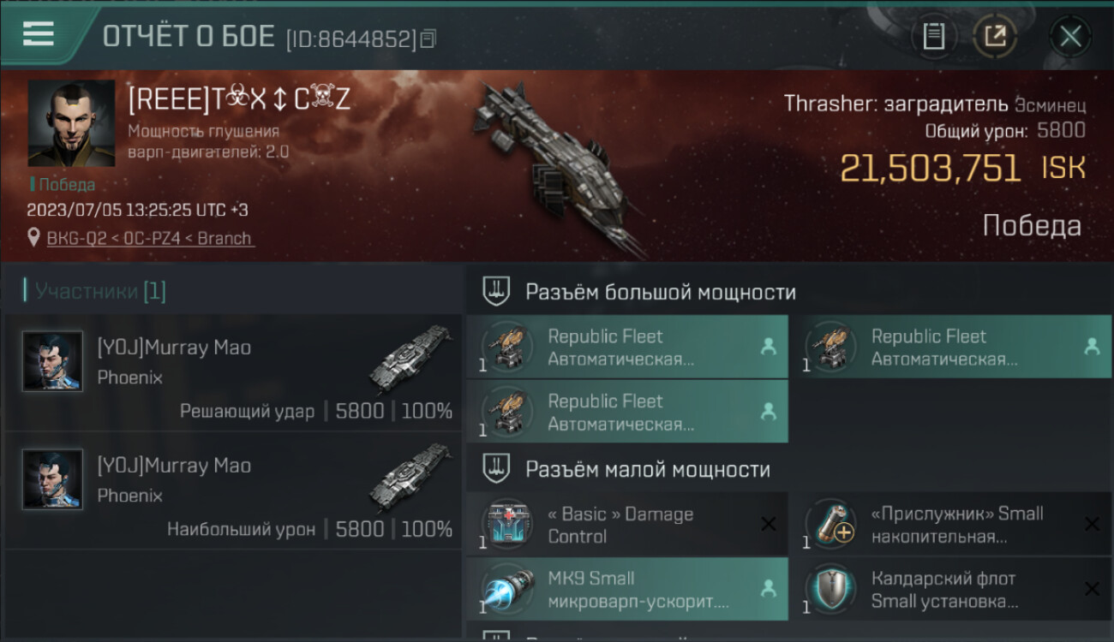Open the clipboard report icon
This screenshot has width=1114, height=642.
pos(933,36)
